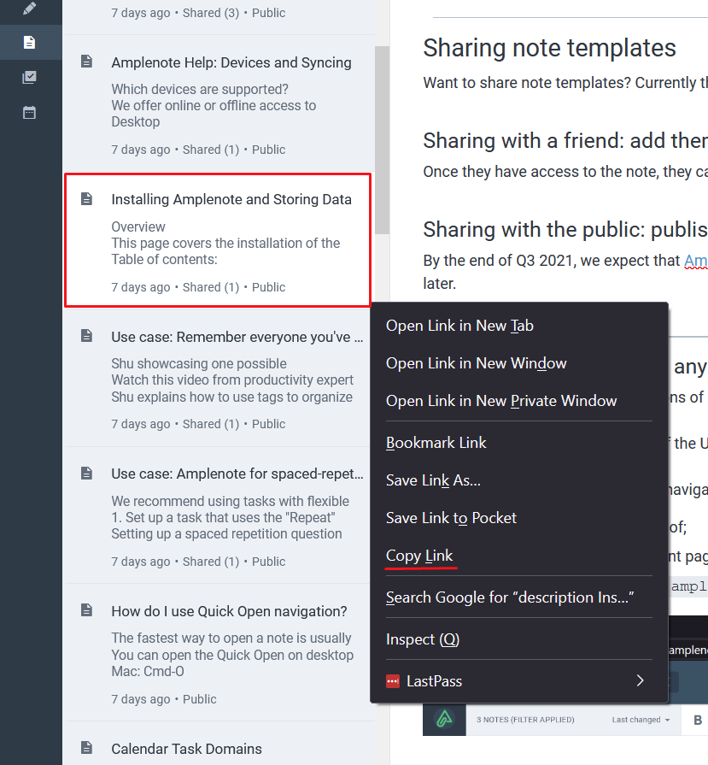Click the document icon beside Installing Amplenote
This screenshot has width=708, height=765.
coord(87,198)
